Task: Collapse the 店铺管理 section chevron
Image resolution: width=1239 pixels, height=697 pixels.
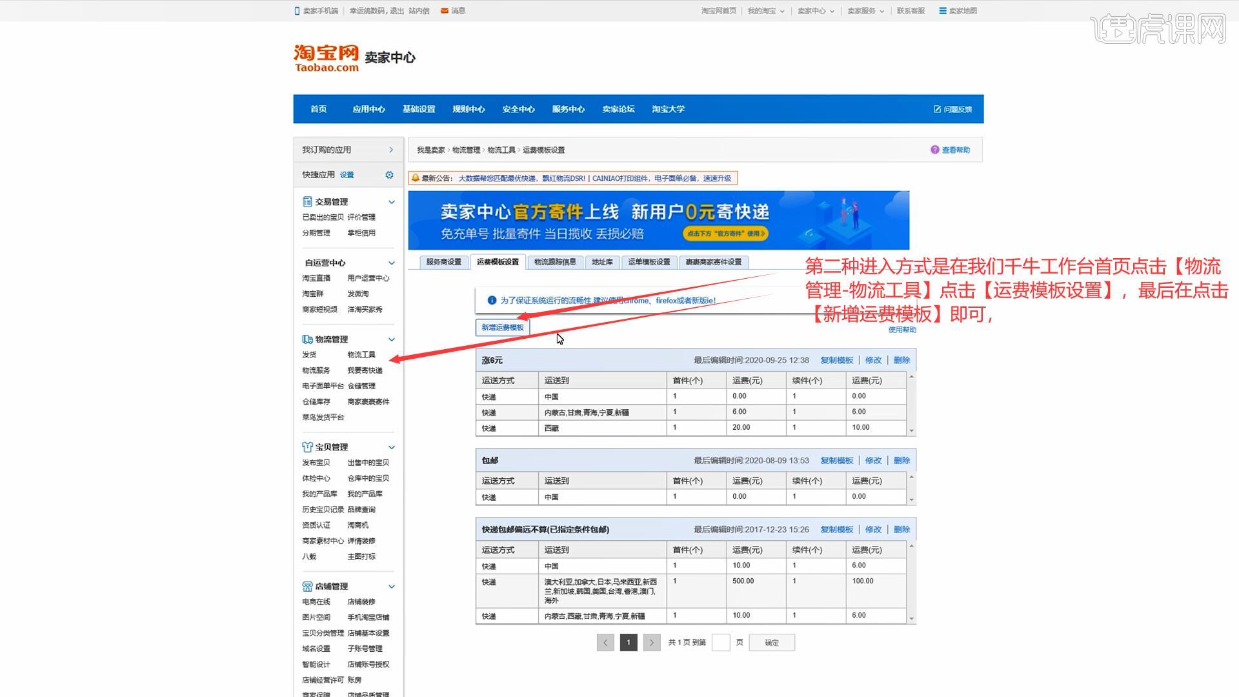Action: pos(391,587)
